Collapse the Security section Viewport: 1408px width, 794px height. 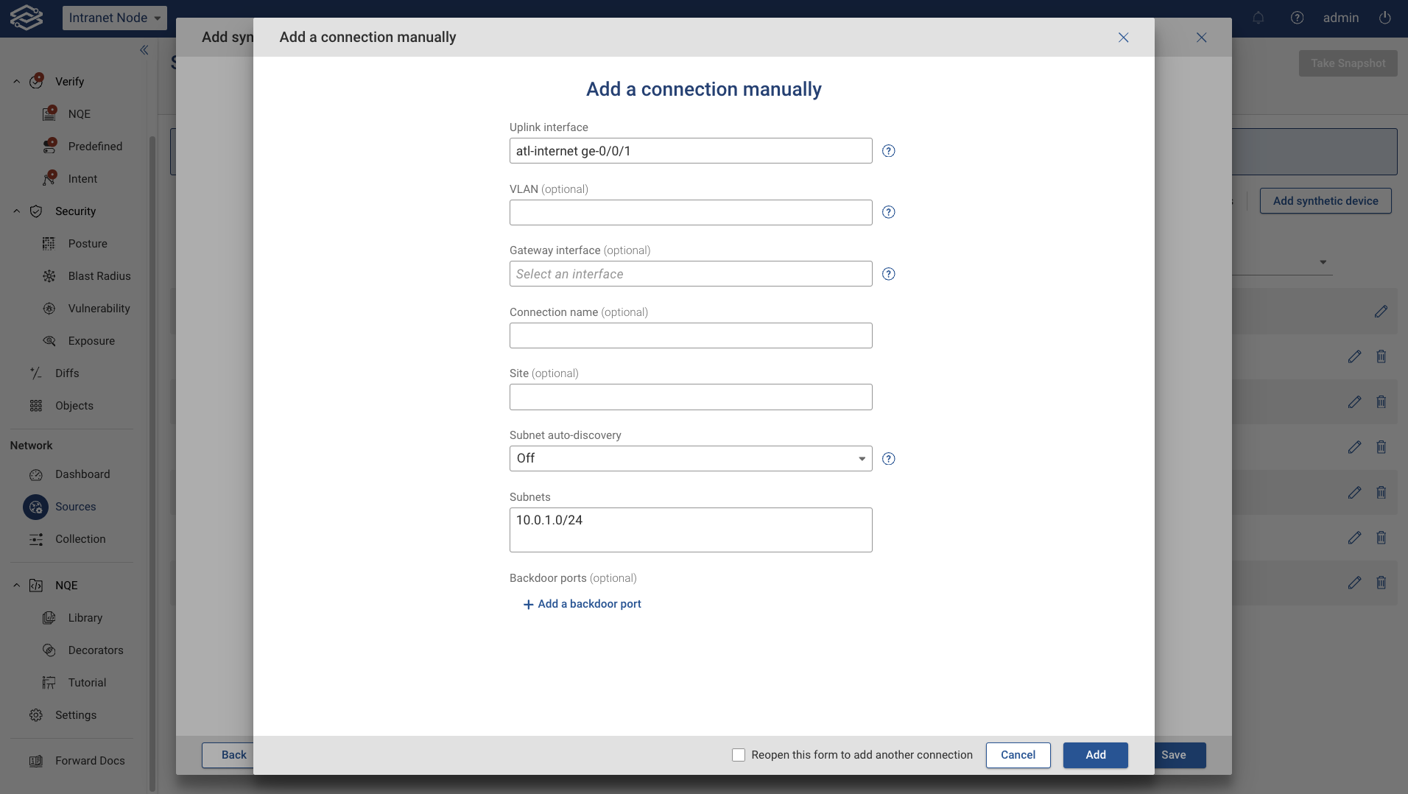pos(16,211)
